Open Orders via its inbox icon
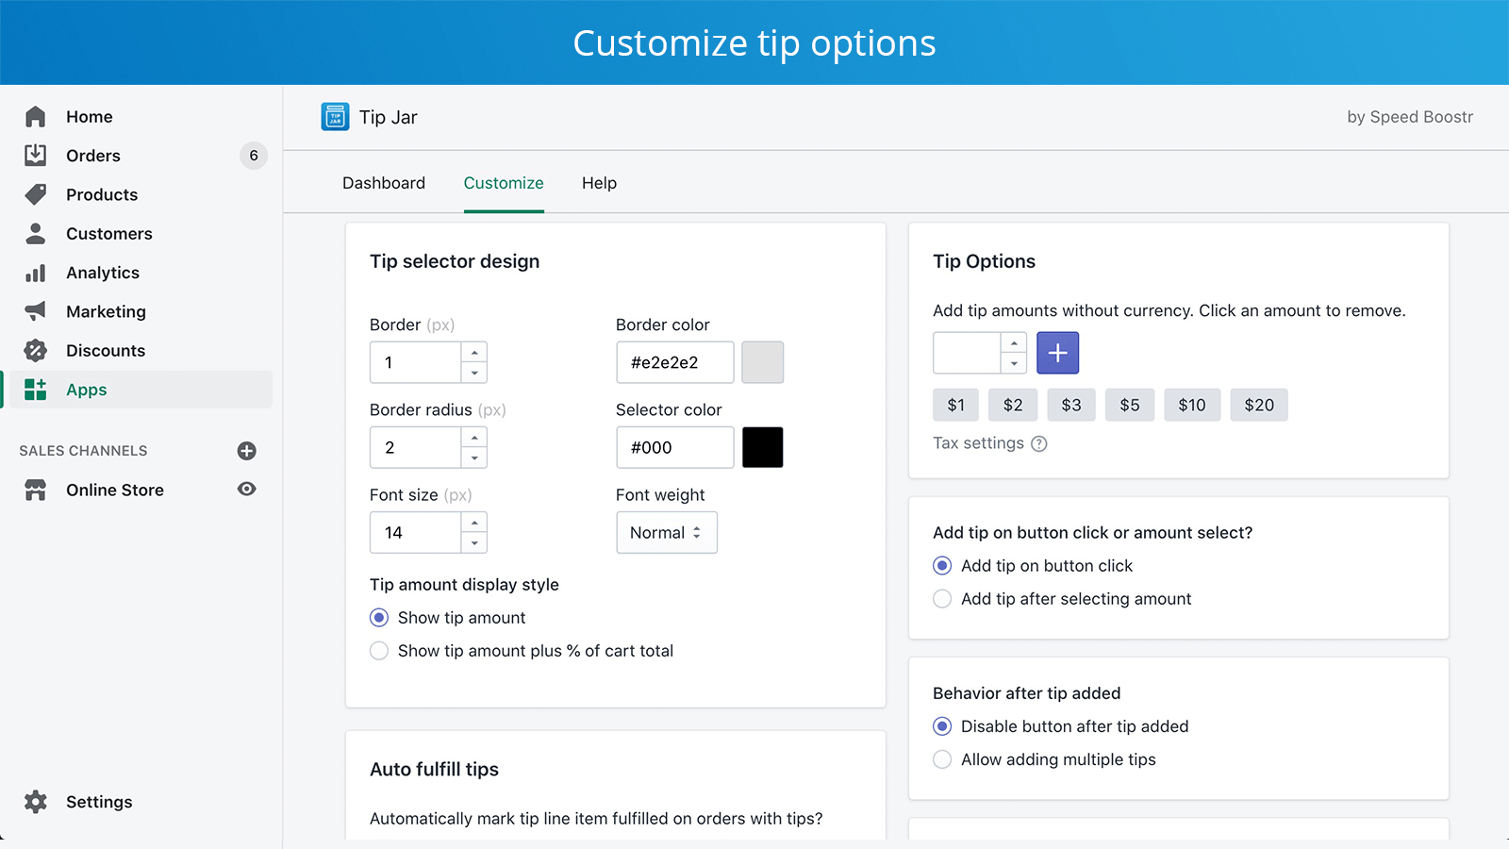The width and height of the screenshot is (1509, 849). pyautogui.click(x=36, y=156)
